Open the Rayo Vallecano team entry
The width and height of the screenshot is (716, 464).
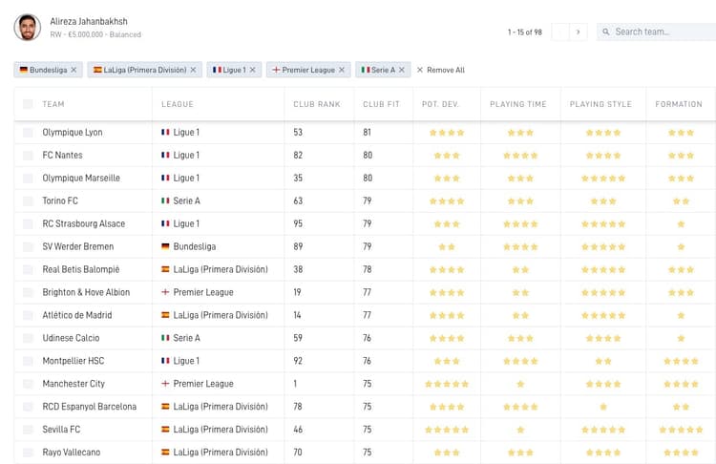point(72,453)
